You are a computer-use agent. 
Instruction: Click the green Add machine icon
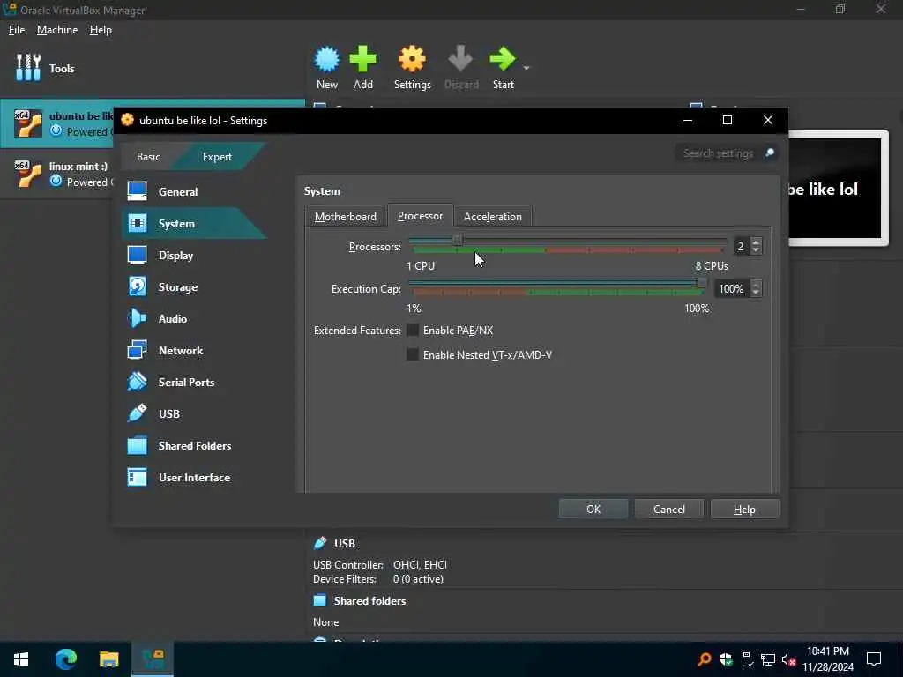(362, 58)
